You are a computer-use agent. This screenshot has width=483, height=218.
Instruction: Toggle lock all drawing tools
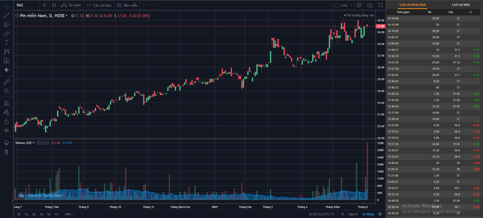[7, 121]
